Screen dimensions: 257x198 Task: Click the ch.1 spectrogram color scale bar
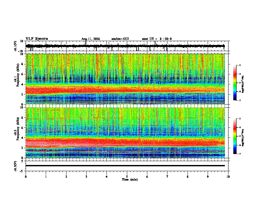pos(235,83)
